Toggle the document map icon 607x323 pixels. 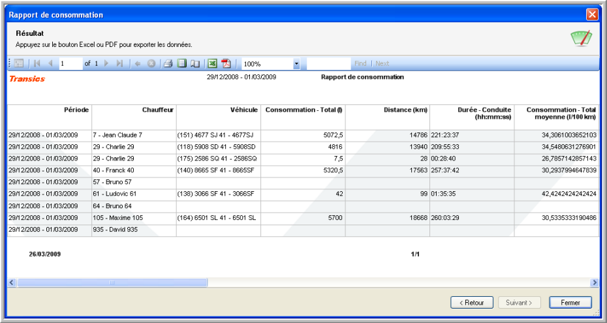click(18, 64)
